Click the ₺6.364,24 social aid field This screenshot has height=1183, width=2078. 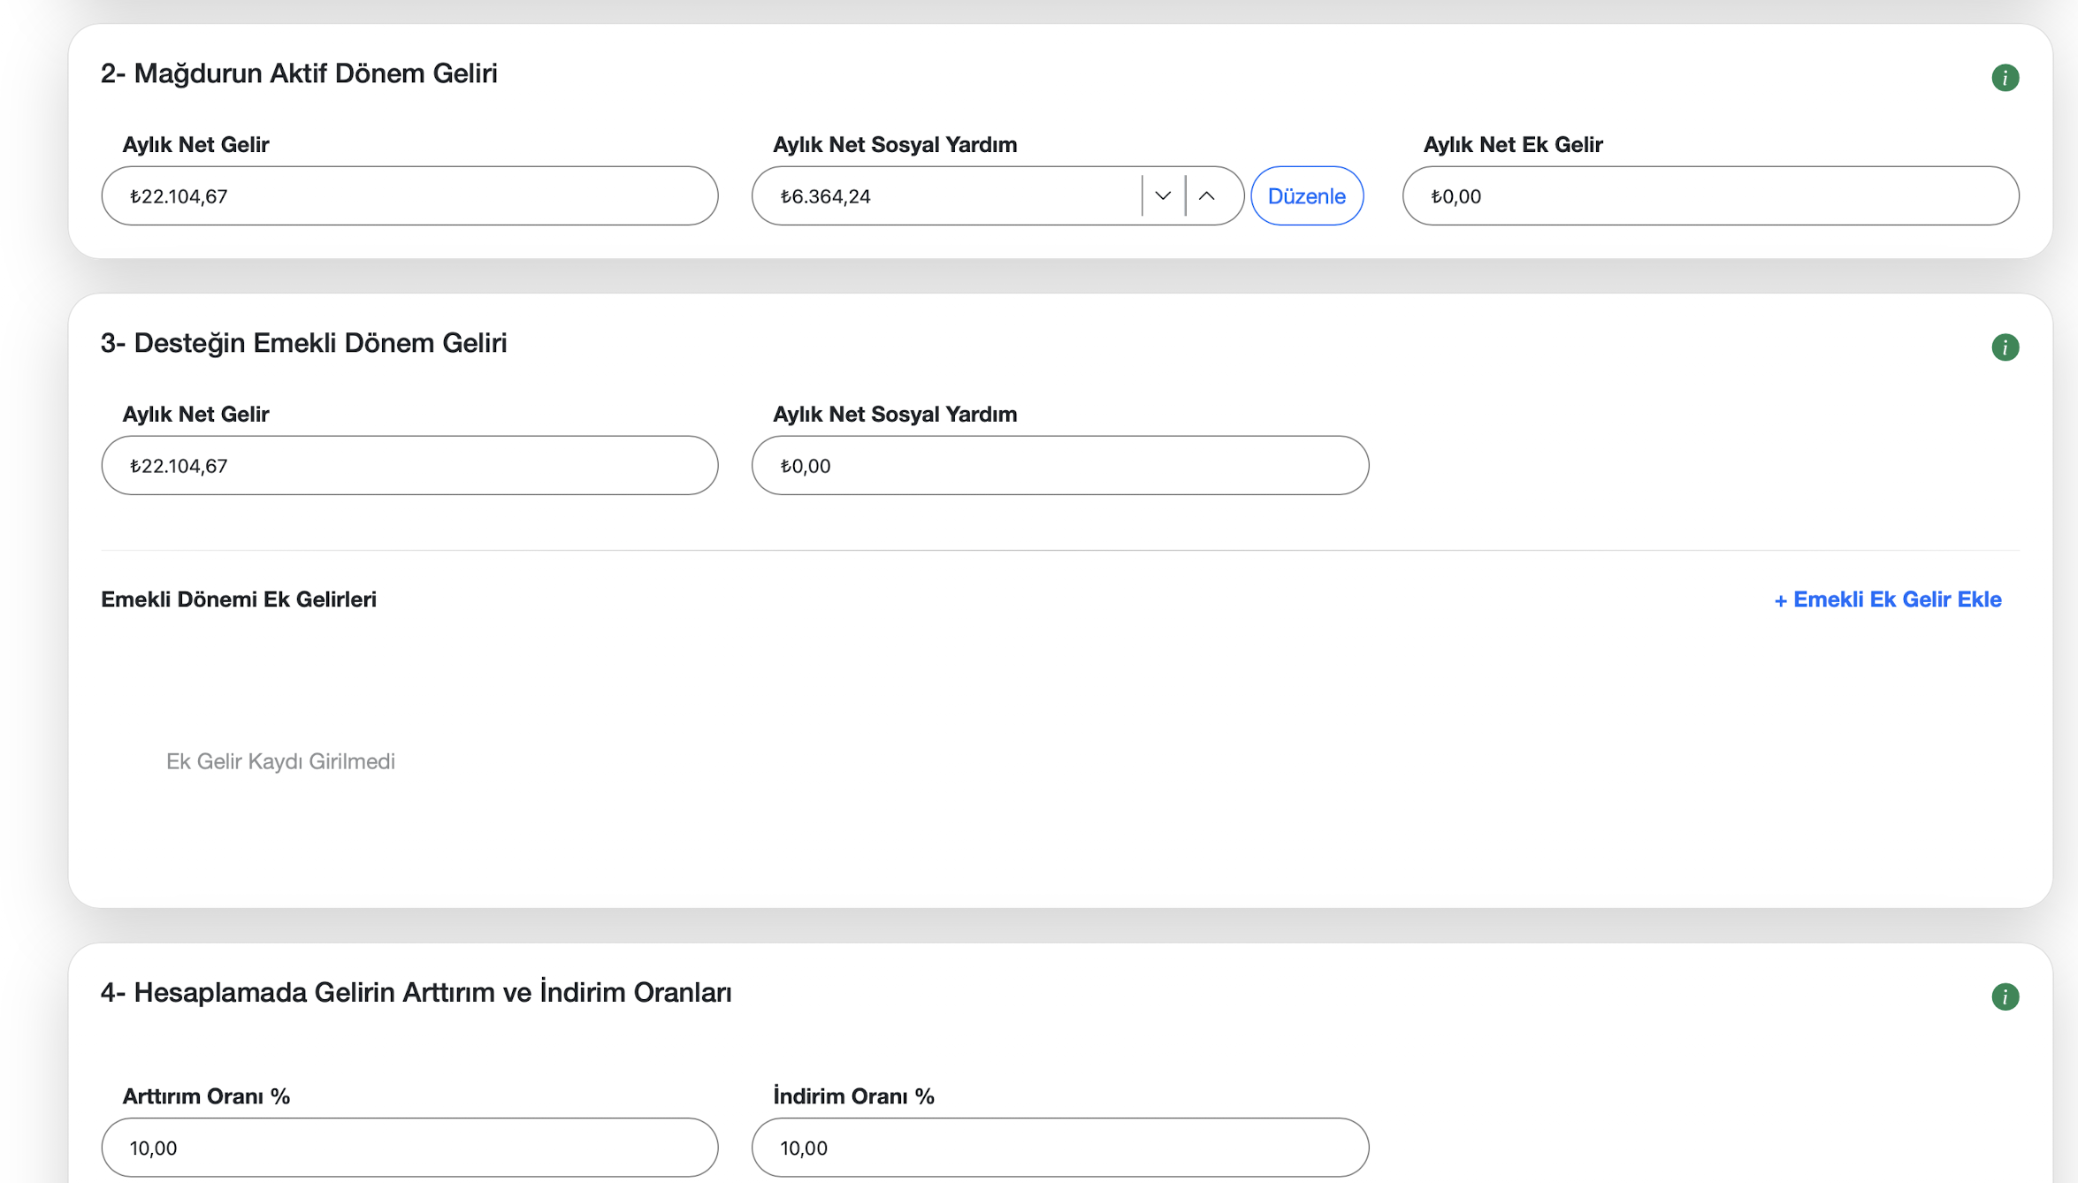(x=946, y=195)
